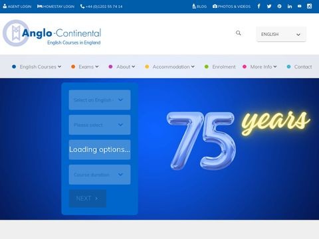Screen dimensions: 319x239
Task: Open the Photos & Videos link
Action: 231,7
